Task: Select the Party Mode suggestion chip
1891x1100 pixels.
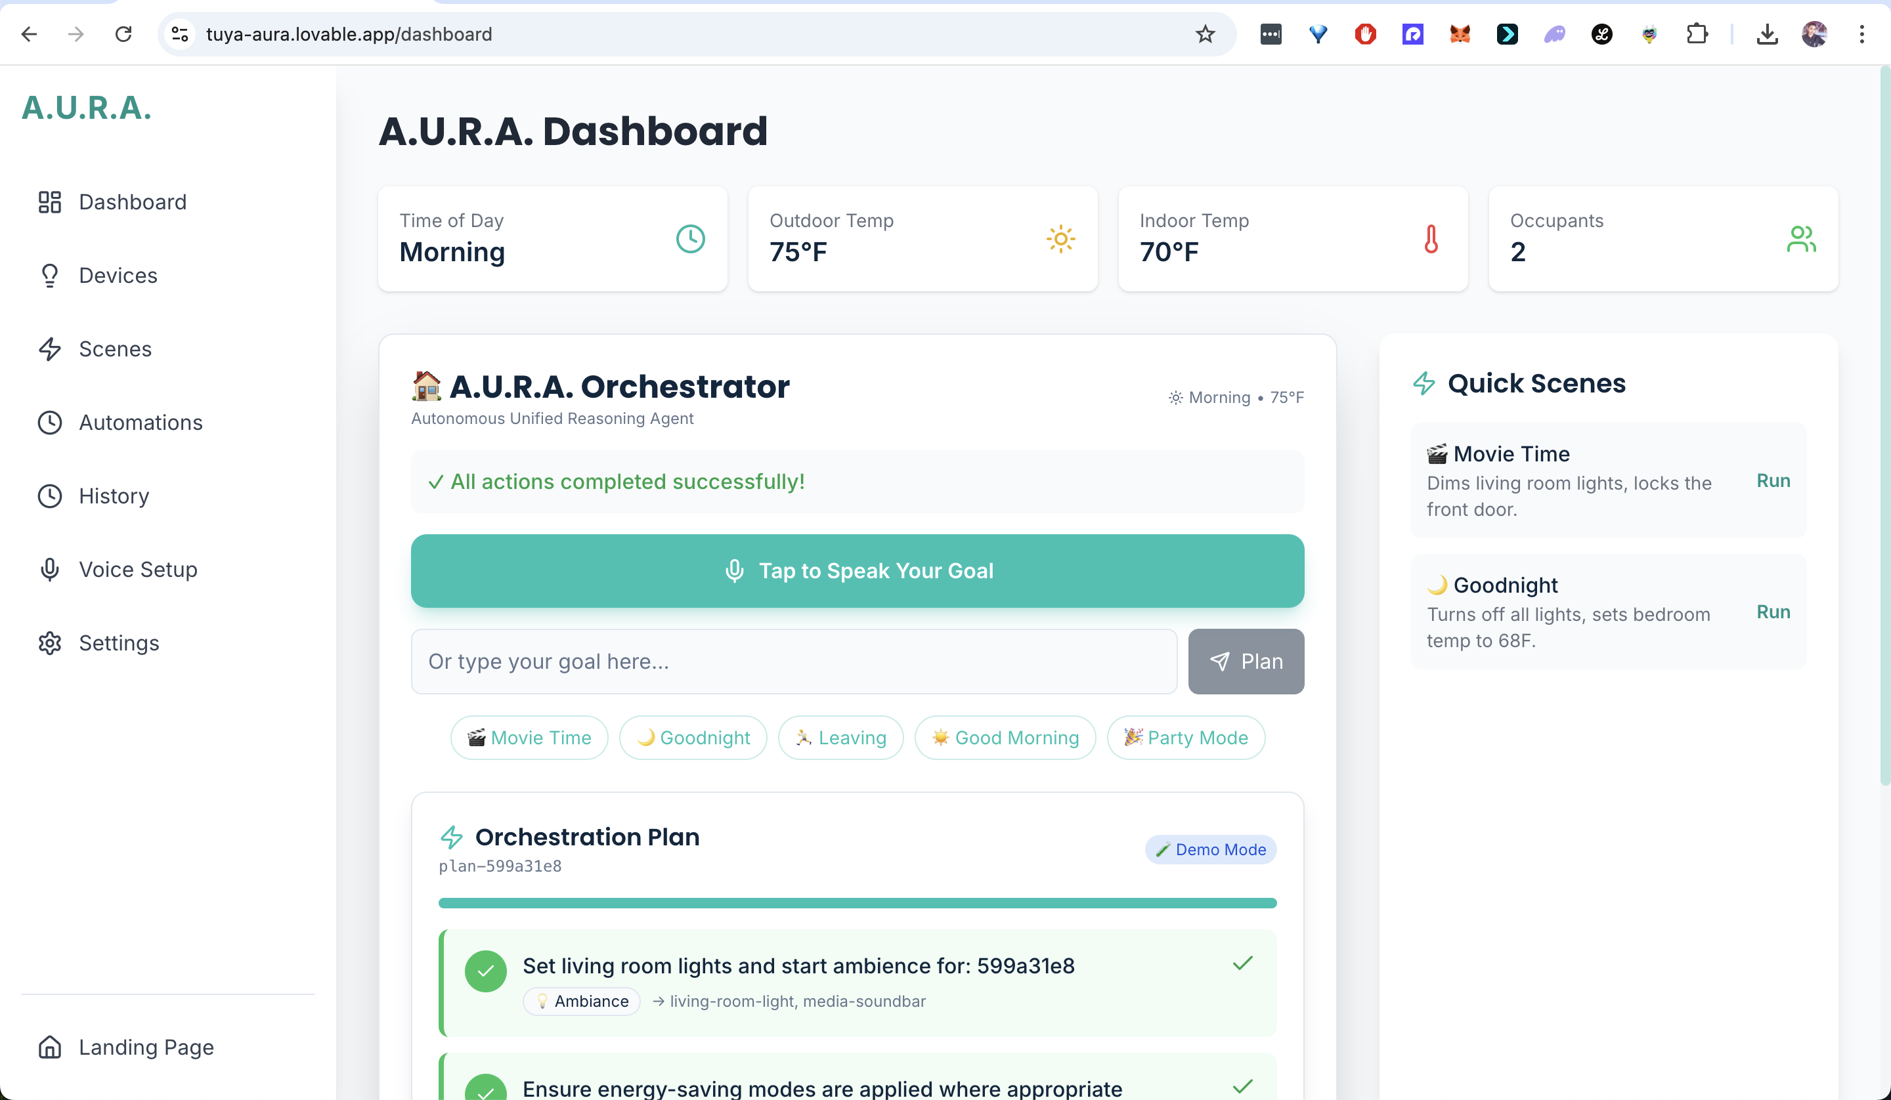Action: [1186, 738]
